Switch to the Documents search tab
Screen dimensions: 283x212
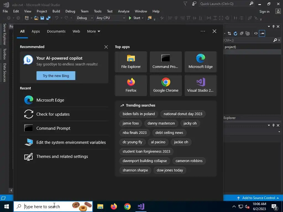click(x=56, y=31)
